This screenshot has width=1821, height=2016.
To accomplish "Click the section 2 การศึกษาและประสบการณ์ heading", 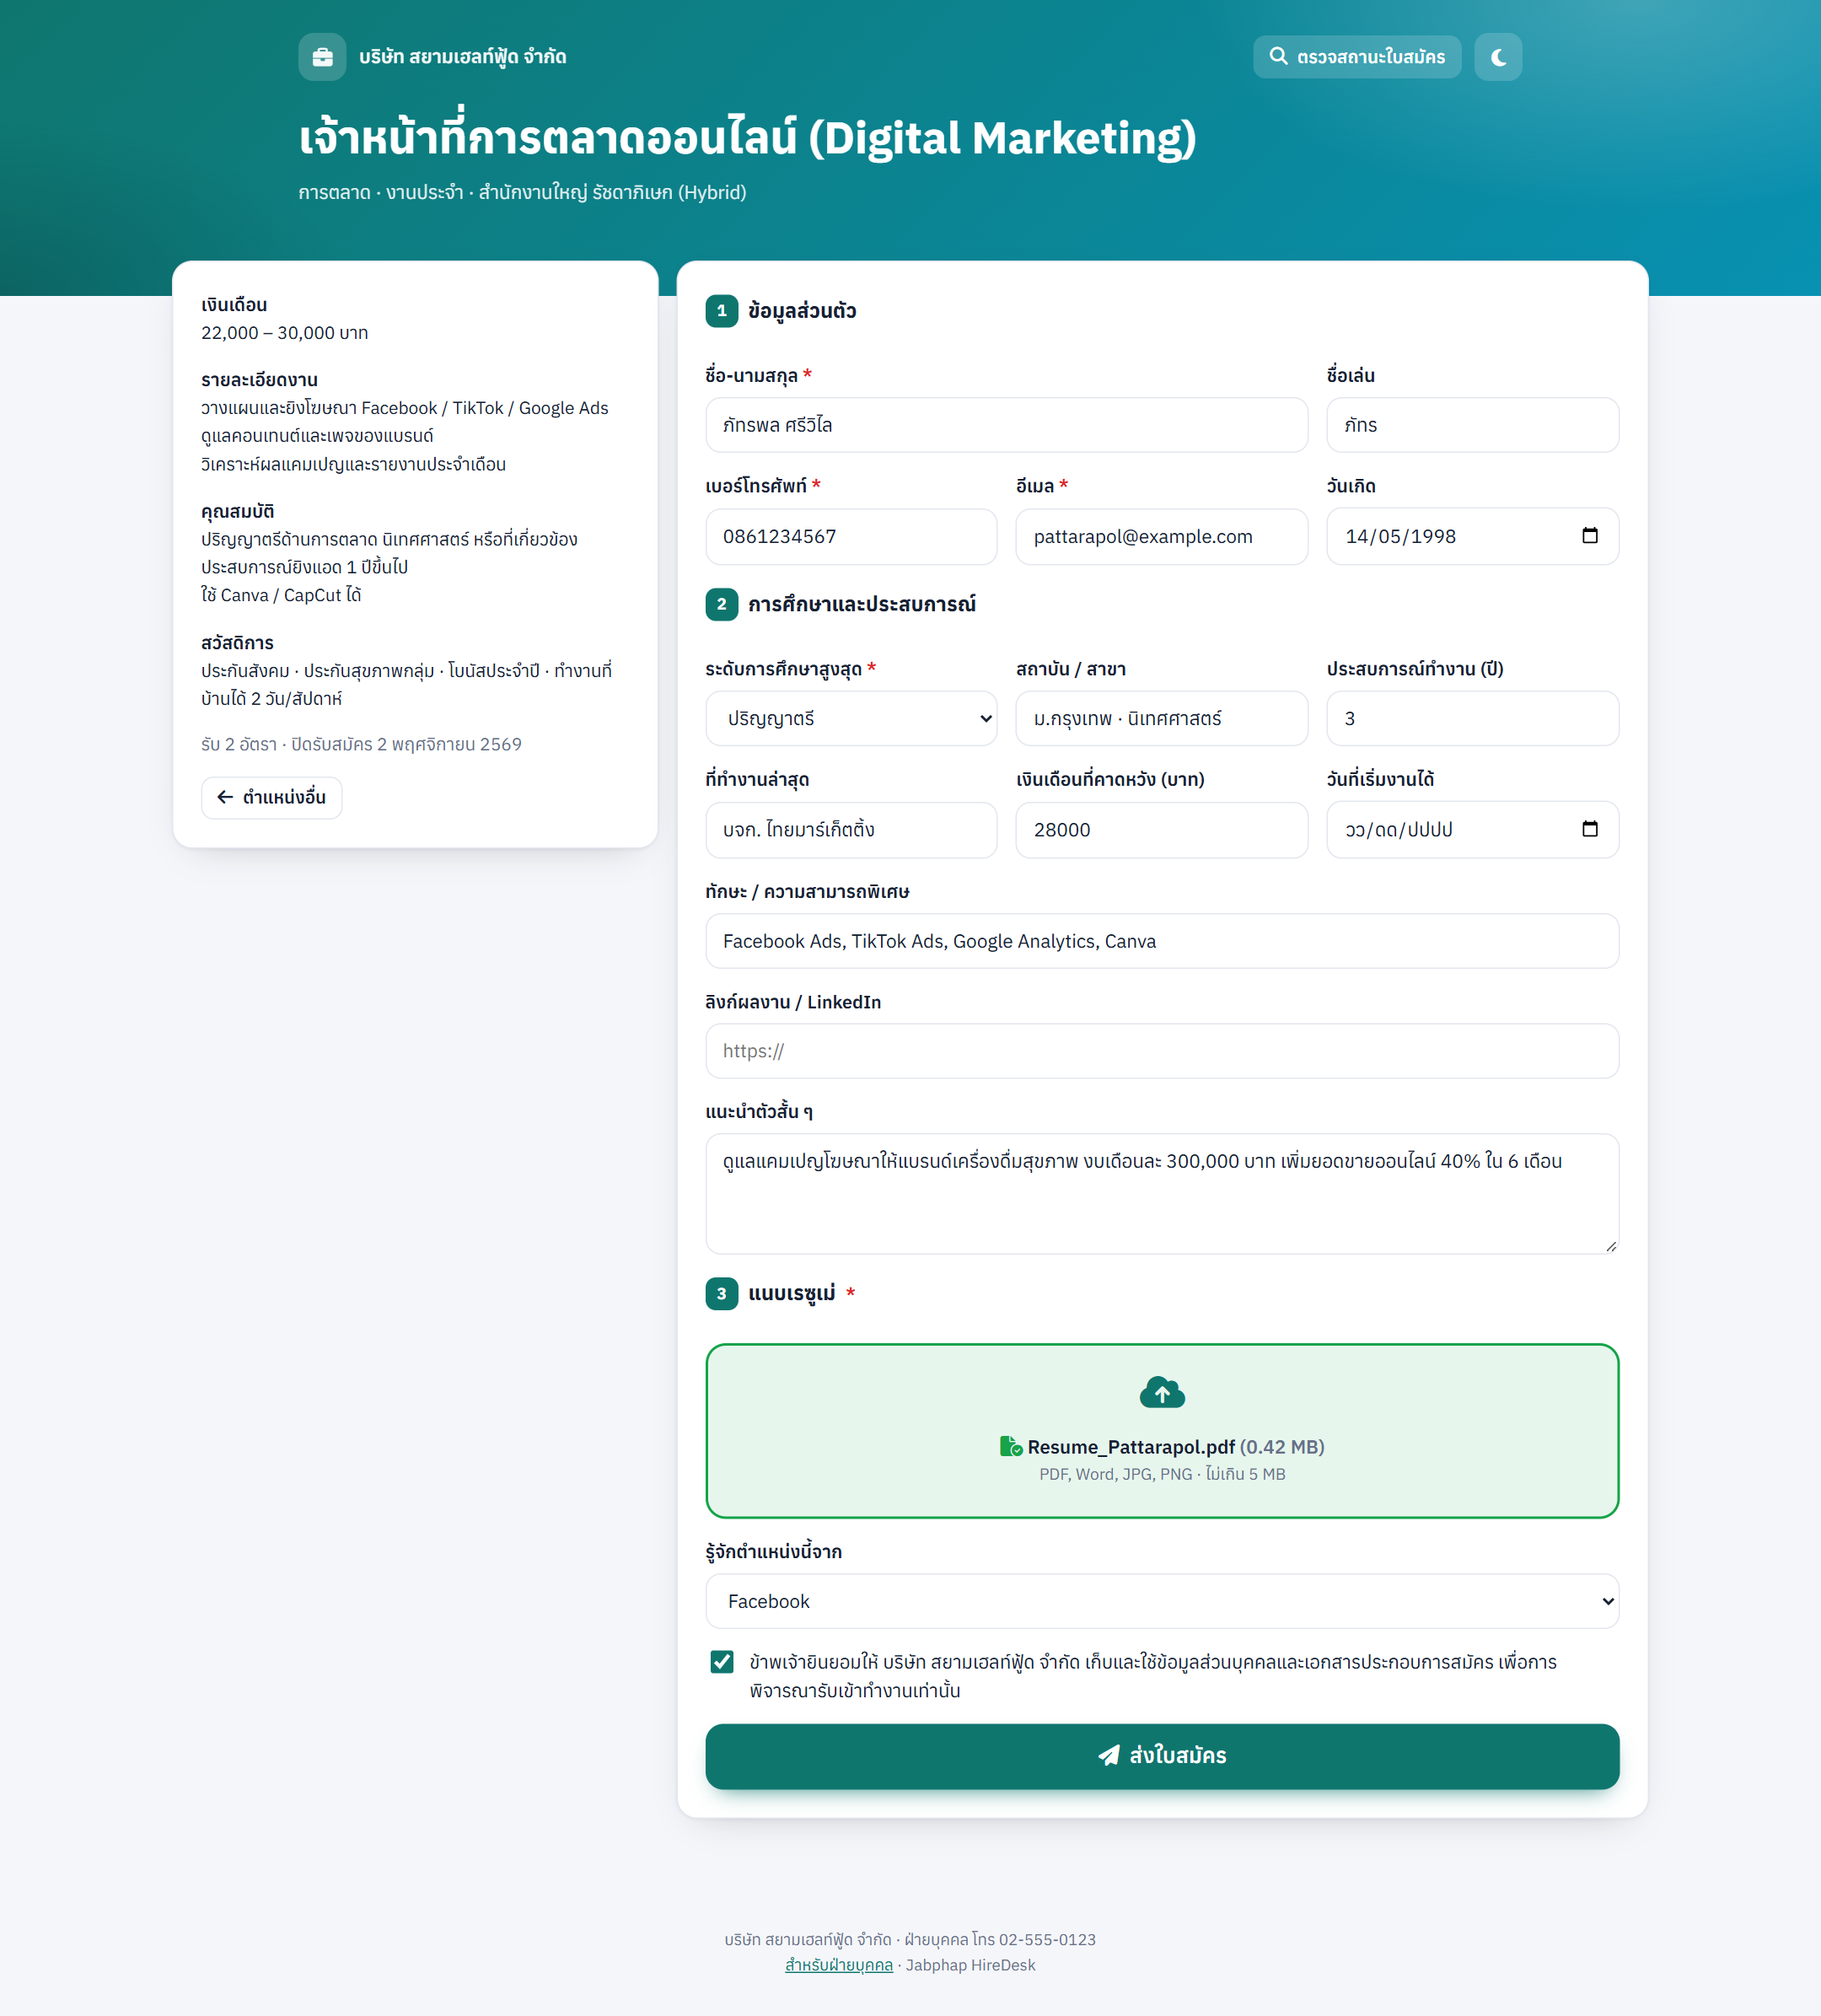I will [x=862, y=604].
